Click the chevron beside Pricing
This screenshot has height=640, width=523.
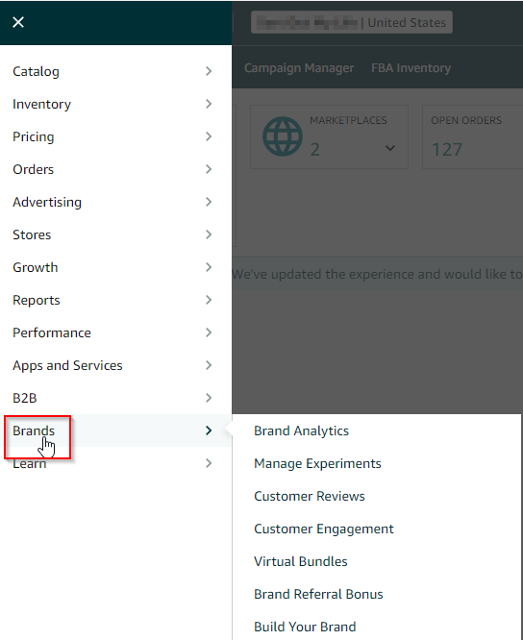(209, 136)
